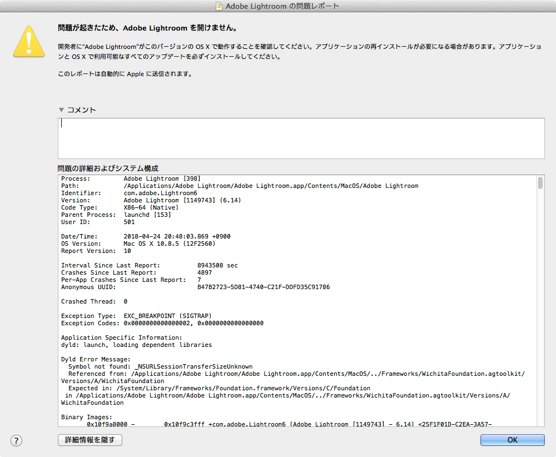Confirm the report with the OK button
The height and width of the screenshot is (457, 556).
[x=513, y=440]
